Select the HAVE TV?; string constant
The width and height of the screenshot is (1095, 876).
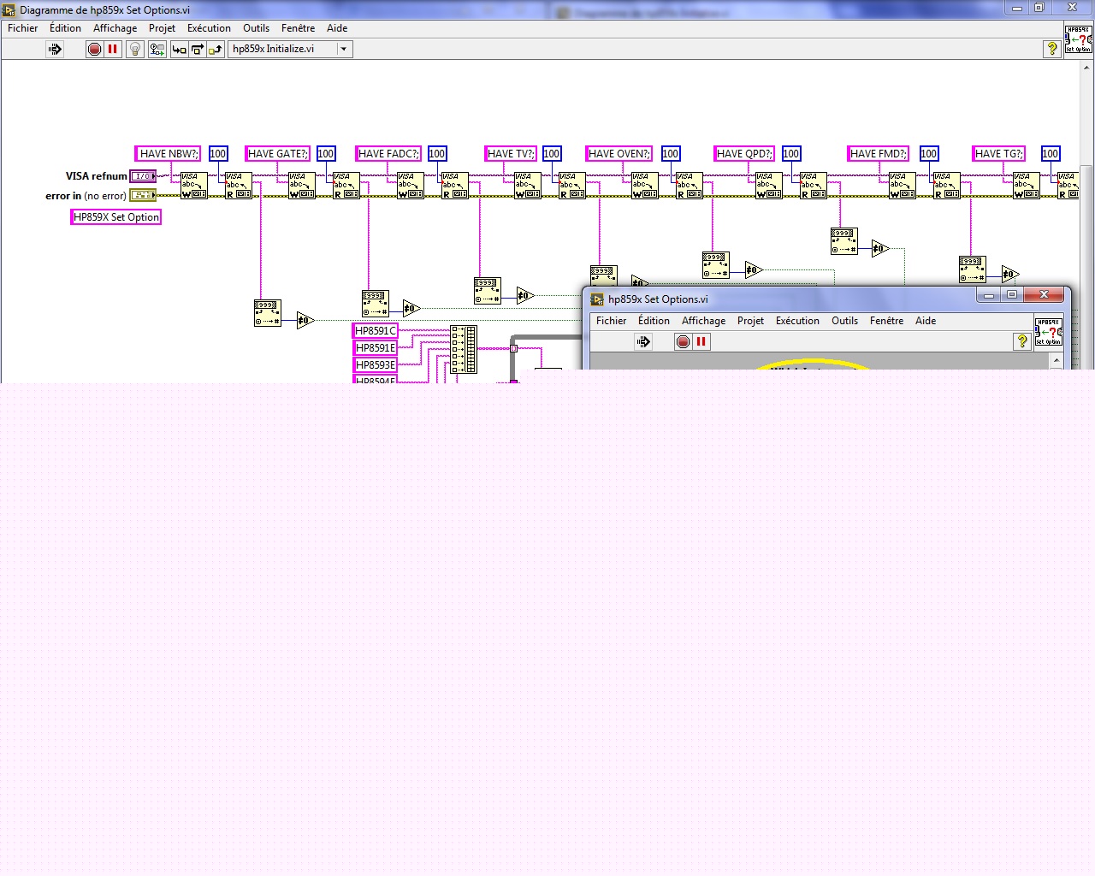coord(511,153)
